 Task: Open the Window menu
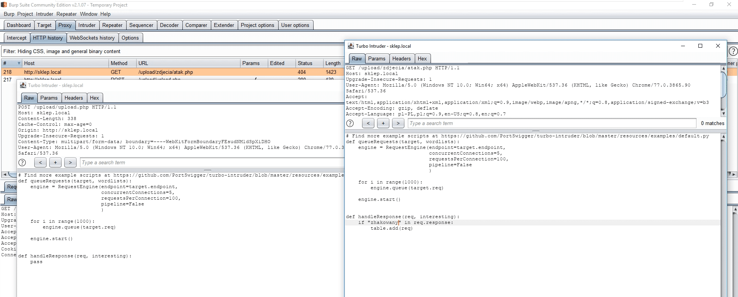(88, 14)
